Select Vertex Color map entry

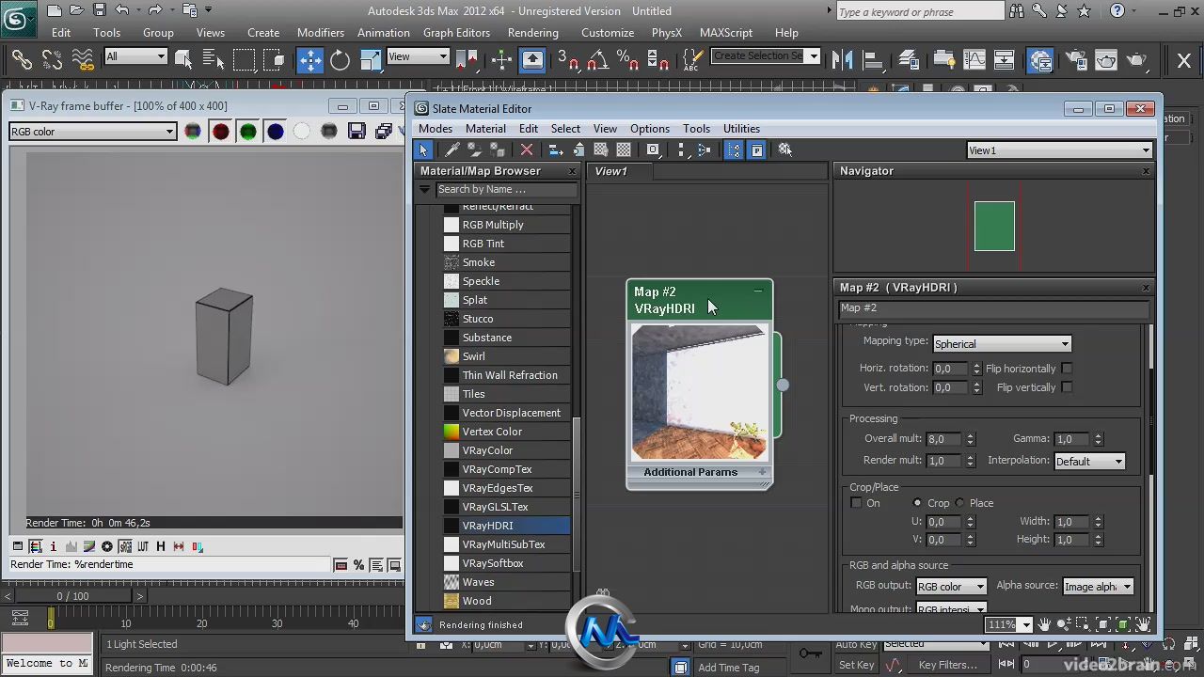506,432
